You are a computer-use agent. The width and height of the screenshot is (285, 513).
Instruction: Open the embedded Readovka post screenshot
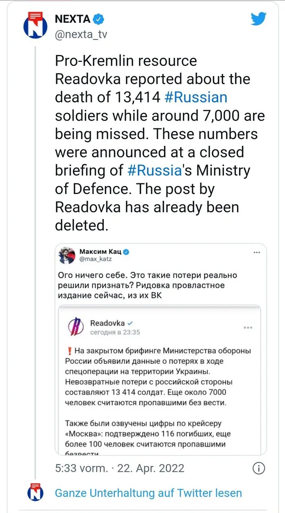click(x=159, y=387)
